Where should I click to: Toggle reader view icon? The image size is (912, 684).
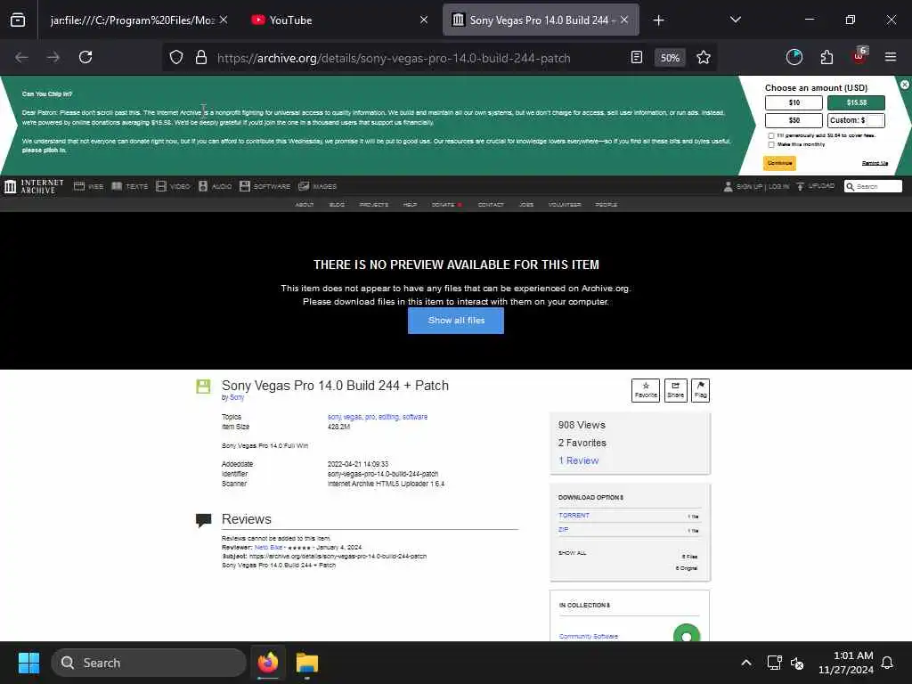[637, 57]
